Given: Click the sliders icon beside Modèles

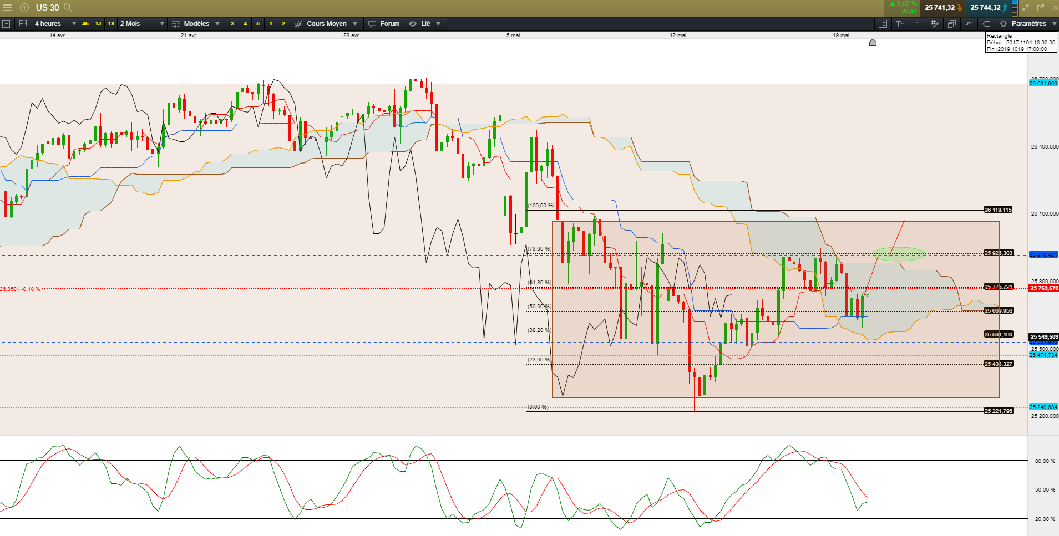Looking at the screenshot, I should coord(176,24).
